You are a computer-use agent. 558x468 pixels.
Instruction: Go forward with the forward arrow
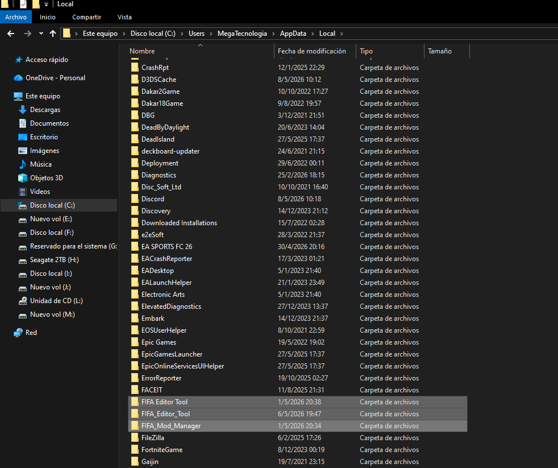coord(27,34)
